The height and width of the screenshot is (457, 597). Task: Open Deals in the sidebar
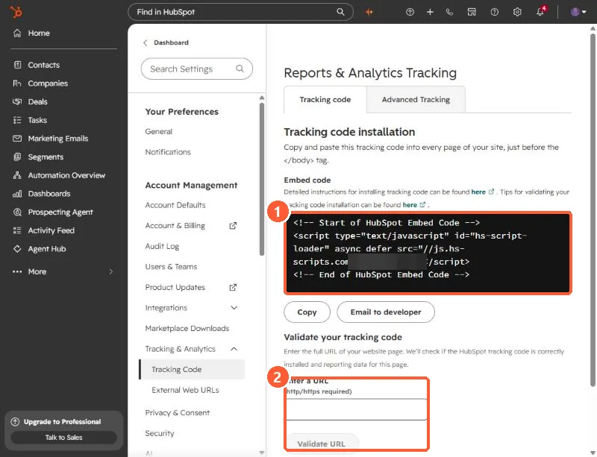(x=37, y=101)
